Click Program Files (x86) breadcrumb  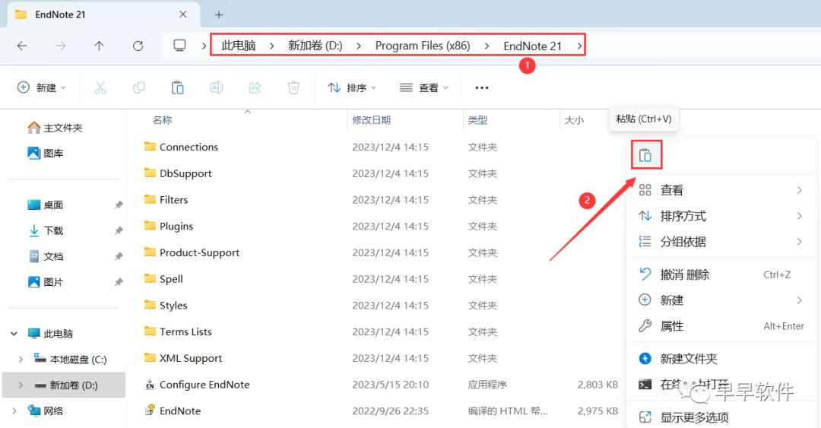pos(423,46)
